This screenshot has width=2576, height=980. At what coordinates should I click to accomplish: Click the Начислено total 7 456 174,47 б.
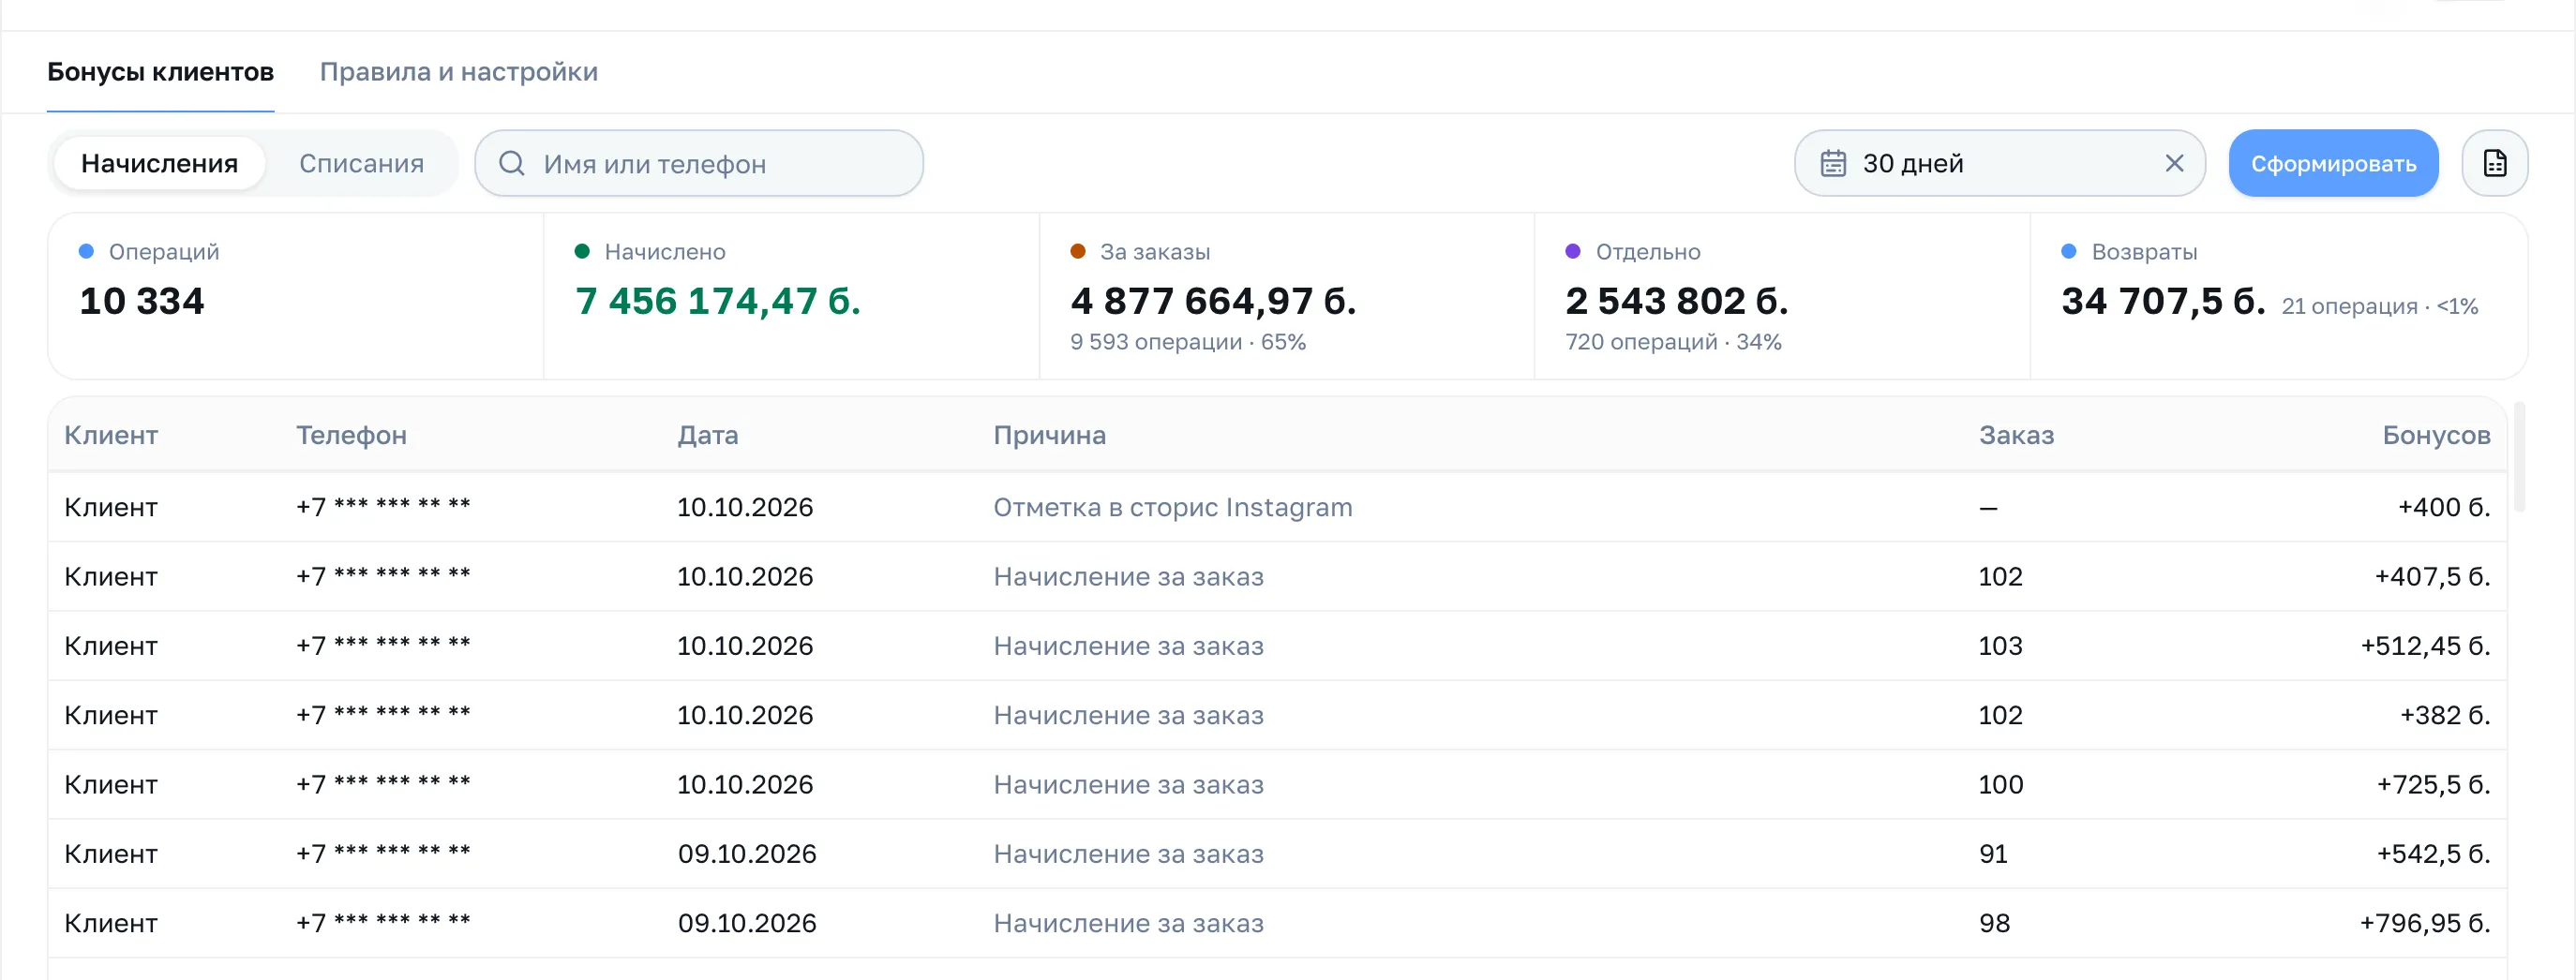pyautogui.click(x=717, y=301)
